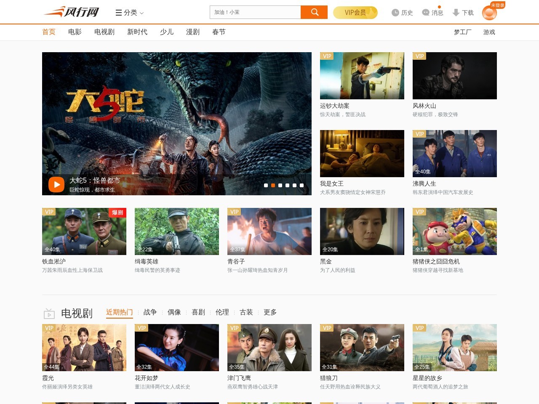The height and width of the screenshot is (404, 539).
Task: Click the Funshion site logo
Action: tap(72, 12)
